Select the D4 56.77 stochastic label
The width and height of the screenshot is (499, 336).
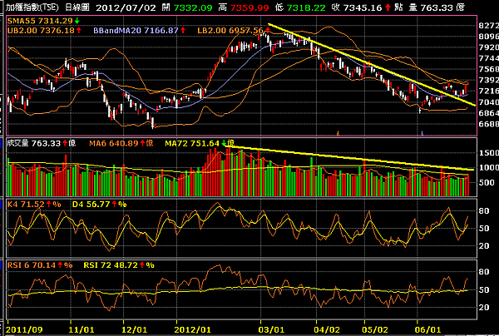pos(91,205)
